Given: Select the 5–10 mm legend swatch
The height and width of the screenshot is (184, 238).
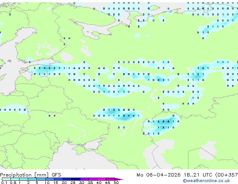Looking at the screenshot, I should pyautogui.click(x=41, y=179).
